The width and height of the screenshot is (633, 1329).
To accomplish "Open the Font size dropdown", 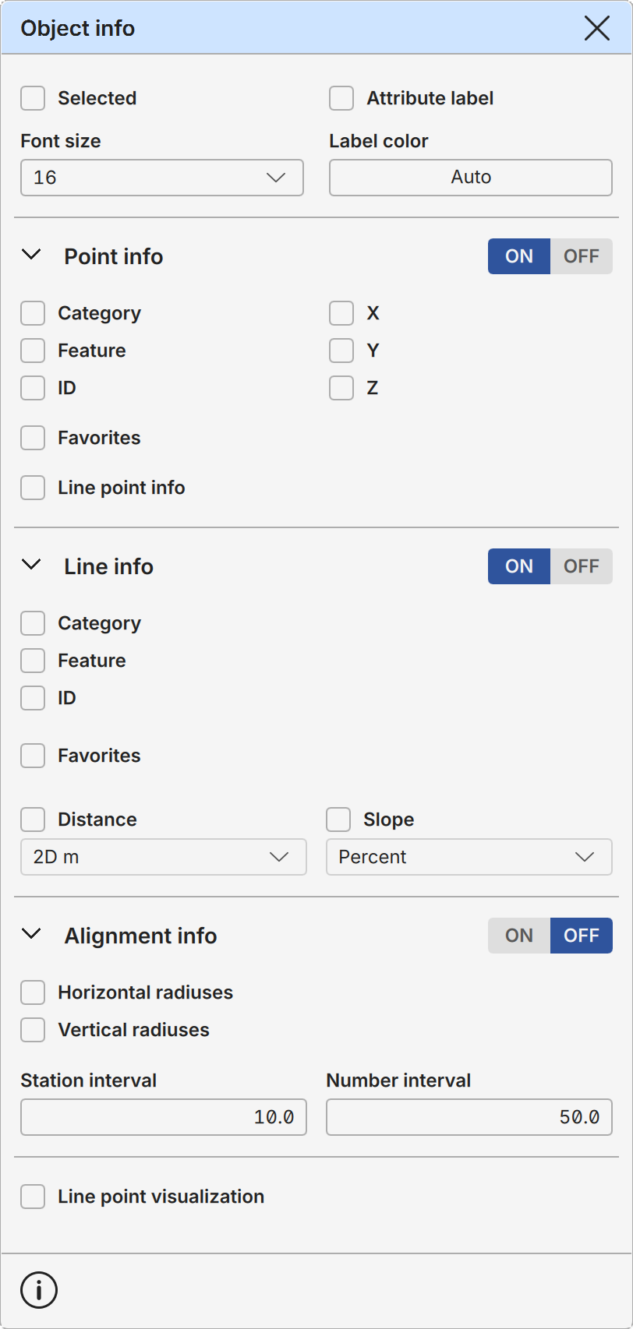I will 162,178.
